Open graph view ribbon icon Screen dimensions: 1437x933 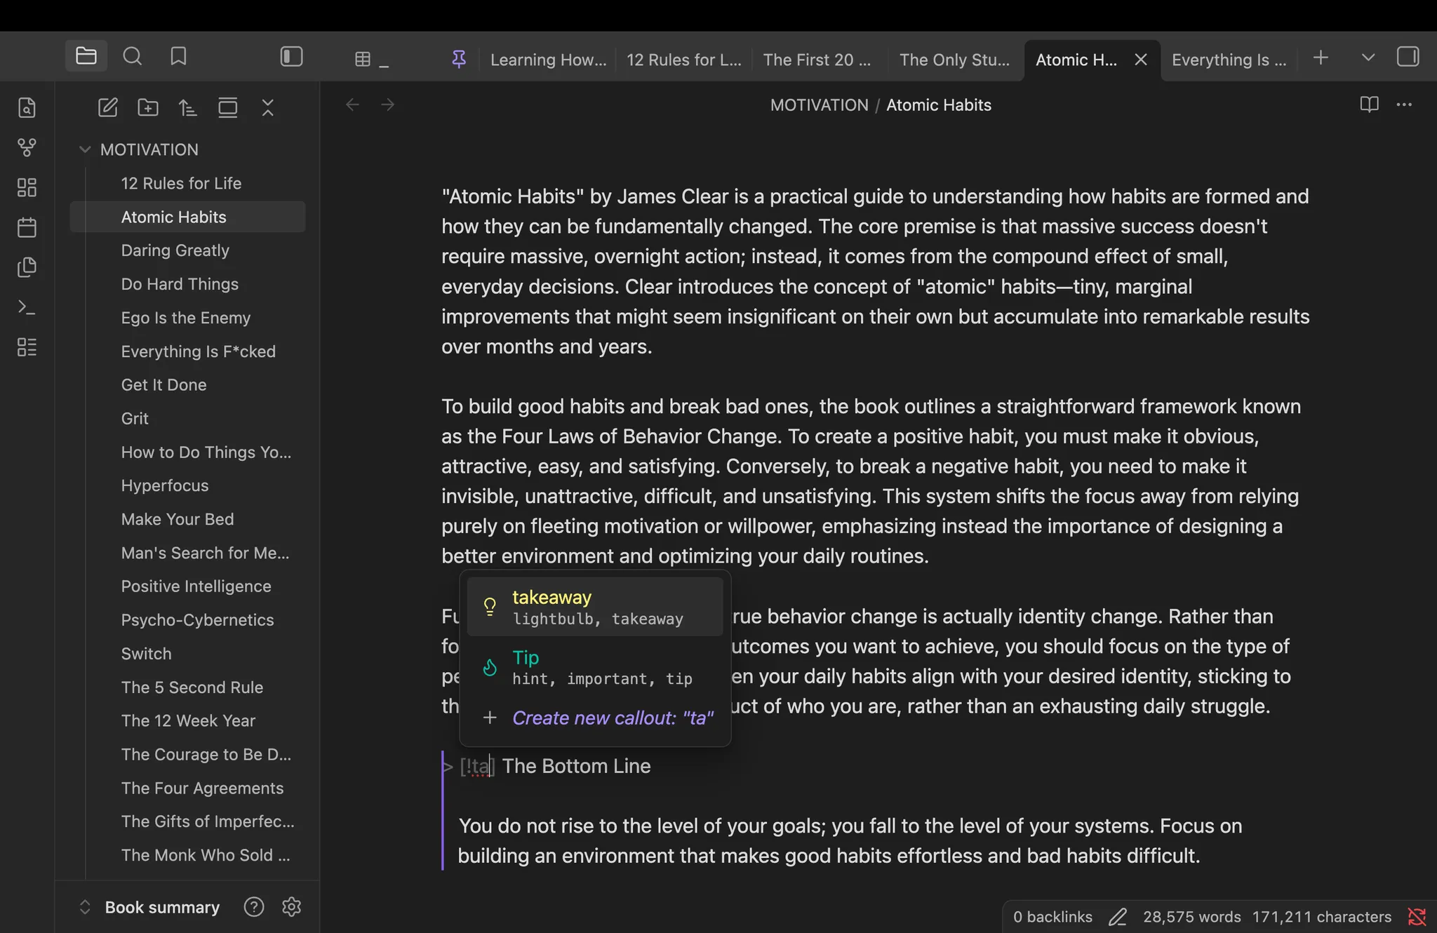pos(27,147)
